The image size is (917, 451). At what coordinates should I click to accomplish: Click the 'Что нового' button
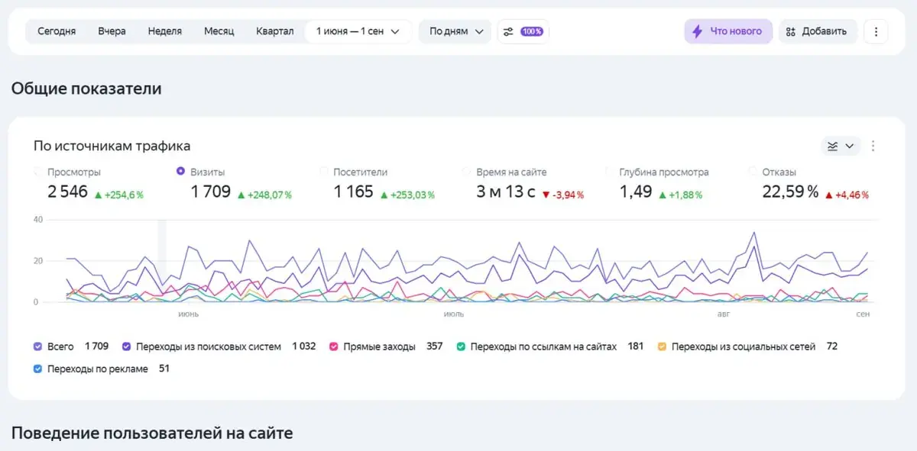pyautogui.click(x=728, y=31)
